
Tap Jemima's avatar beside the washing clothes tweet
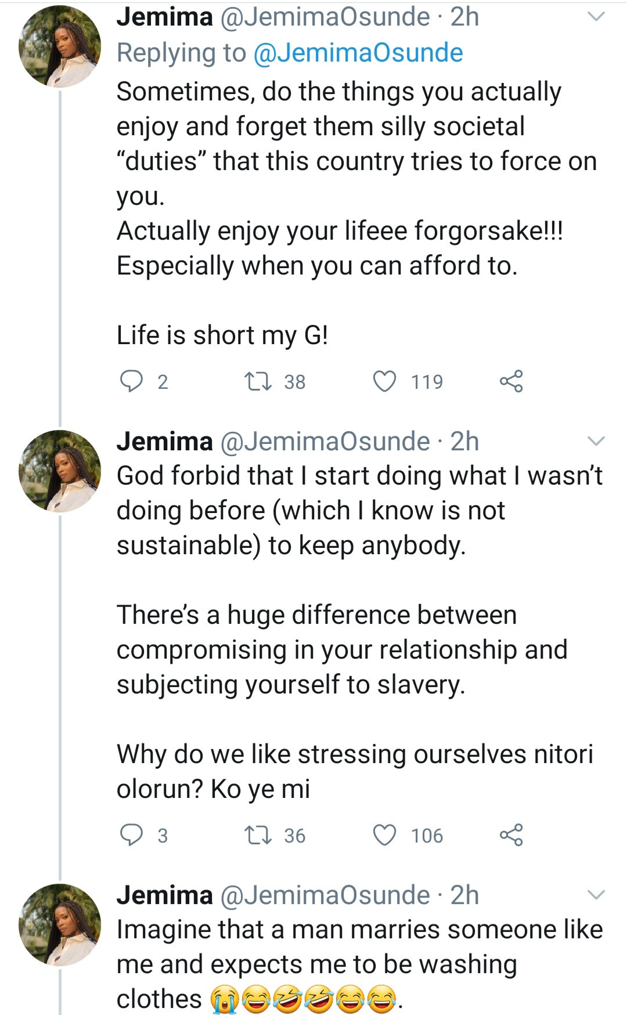pos(60,924)
